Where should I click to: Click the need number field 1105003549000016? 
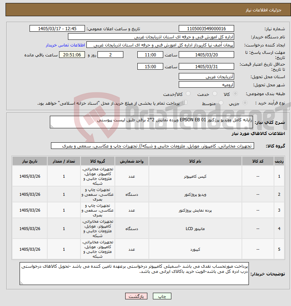point(206,29)
